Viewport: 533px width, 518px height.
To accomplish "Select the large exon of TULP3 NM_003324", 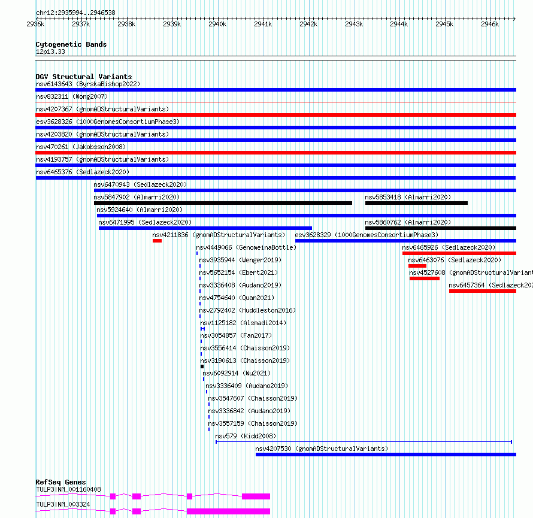I will point(228,511).
